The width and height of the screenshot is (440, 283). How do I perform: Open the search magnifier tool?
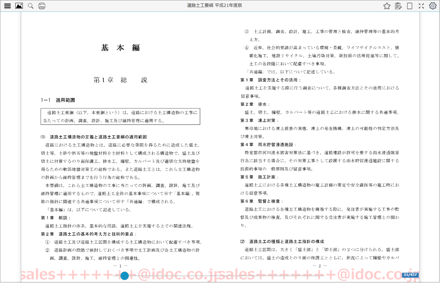(31, 6)
